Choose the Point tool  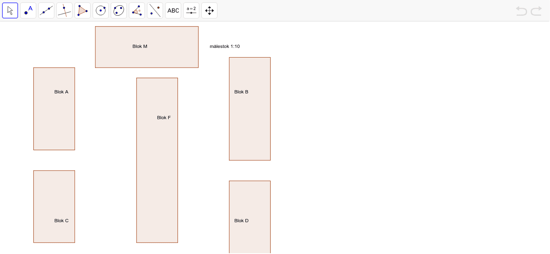pyautogui.click(x=28, y=10)
